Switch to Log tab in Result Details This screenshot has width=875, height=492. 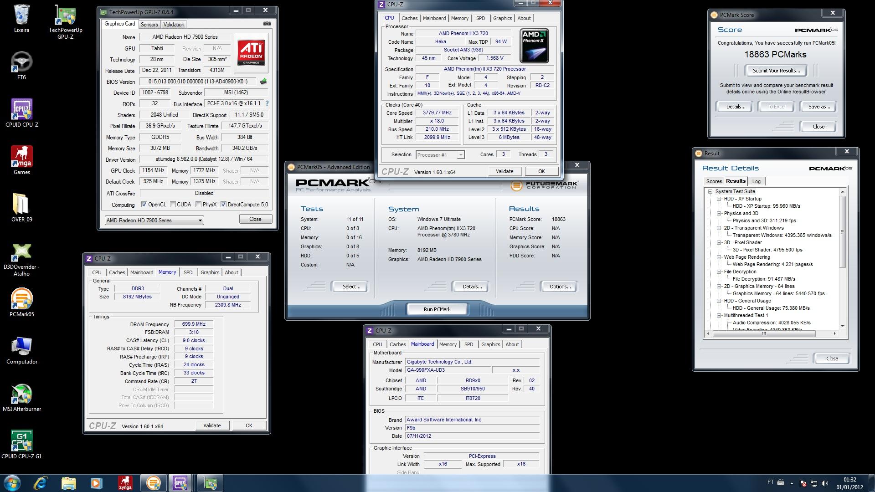coord(757,181)
